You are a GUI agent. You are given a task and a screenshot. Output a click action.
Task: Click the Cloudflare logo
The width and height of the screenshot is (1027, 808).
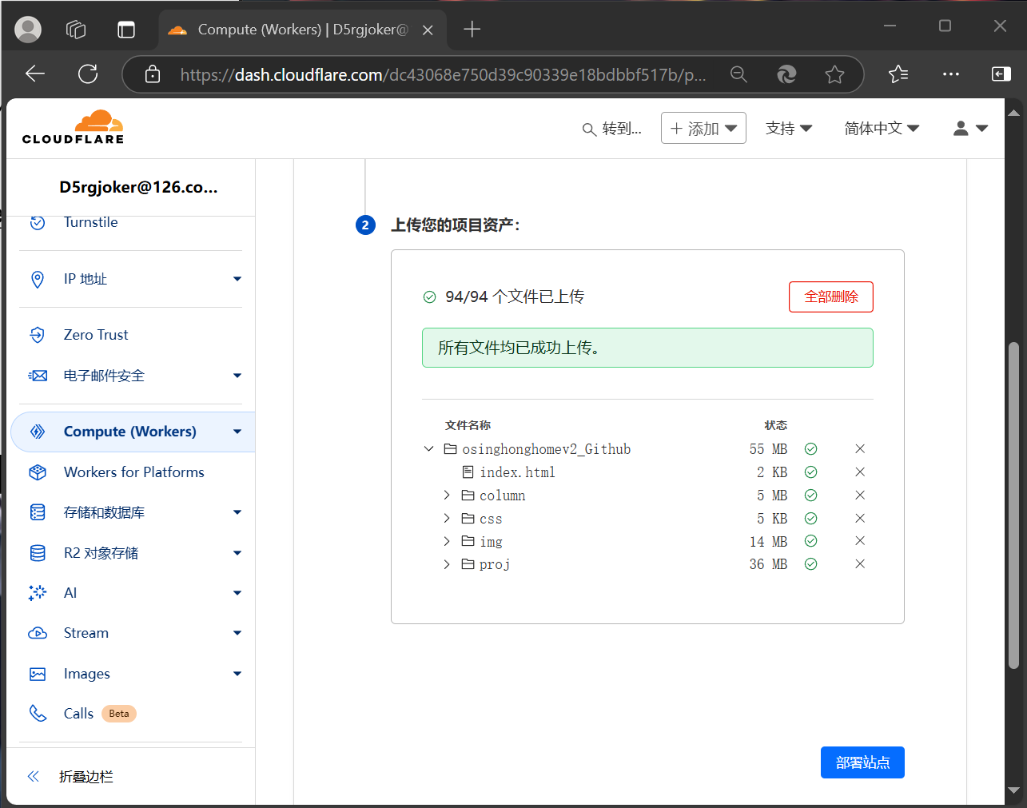point(74,128)
